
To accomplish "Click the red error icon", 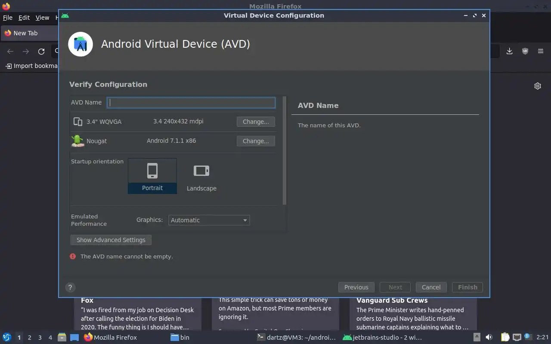I will pyautogui.click(x=73, y=256).
